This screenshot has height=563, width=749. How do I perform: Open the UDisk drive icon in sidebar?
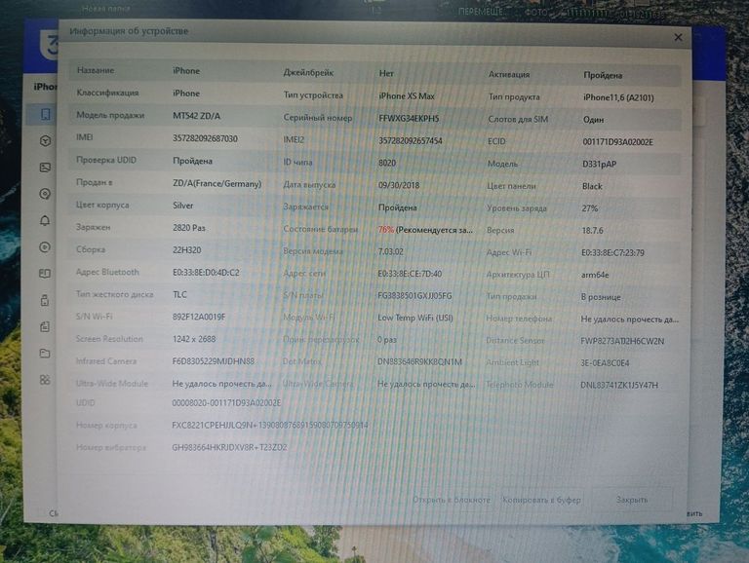pos(45,300)
